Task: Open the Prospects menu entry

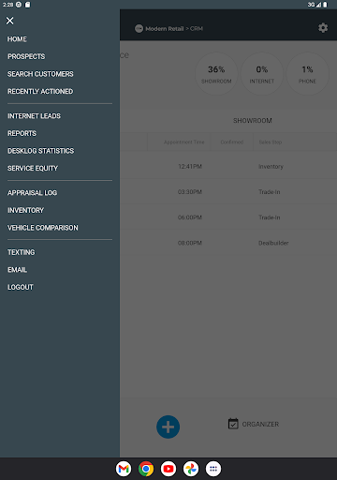Action: [26, 56]
